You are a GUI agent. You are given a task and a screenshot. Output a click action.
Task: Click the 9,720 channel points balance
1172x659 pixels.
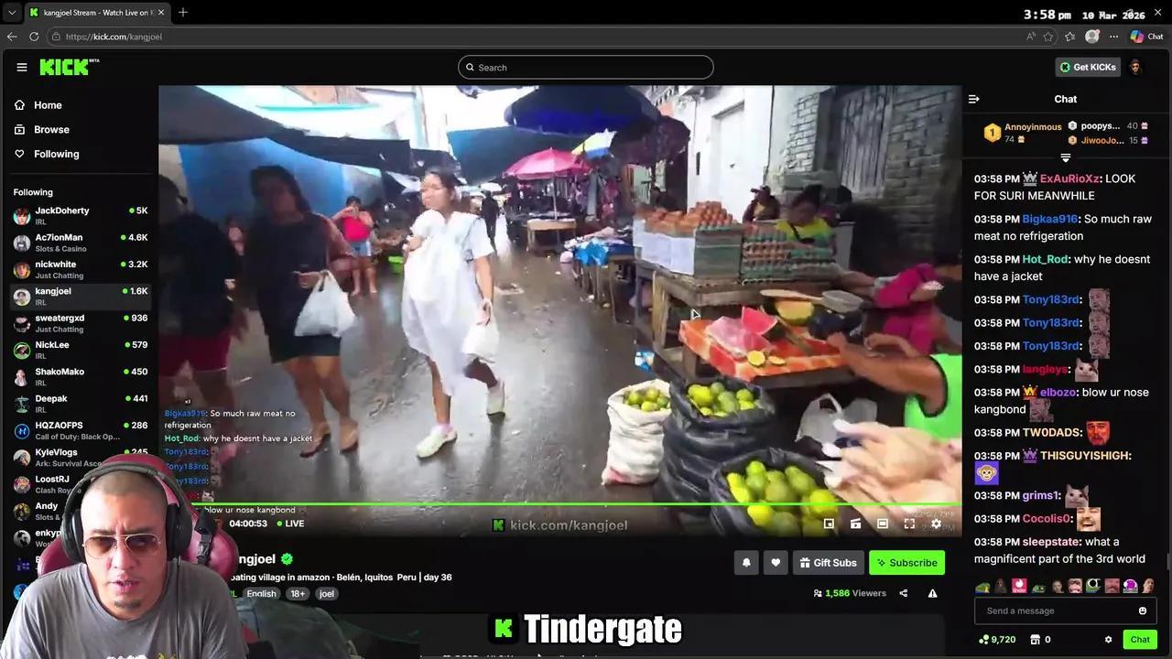pyautogui.click(x=997, y=640)
